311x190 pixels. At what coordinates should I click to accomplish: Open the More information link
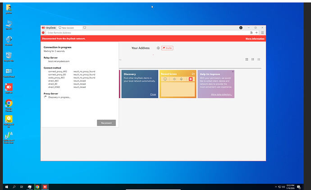click(x=255, y=39)
